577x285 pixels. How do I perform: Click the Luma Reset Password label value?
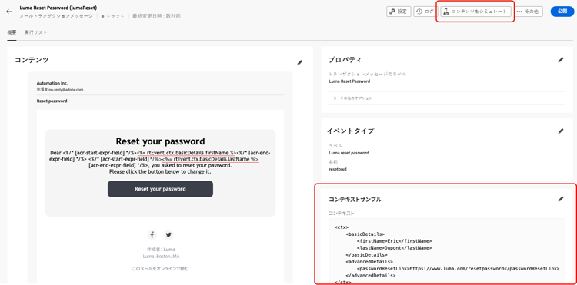coord(349,81)
